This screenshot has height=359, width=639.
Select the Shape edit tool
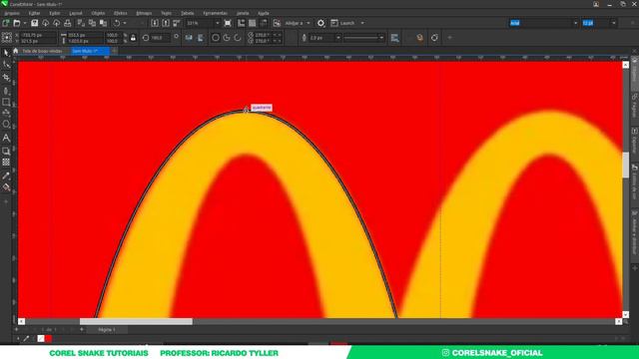(x=6, y=65)
